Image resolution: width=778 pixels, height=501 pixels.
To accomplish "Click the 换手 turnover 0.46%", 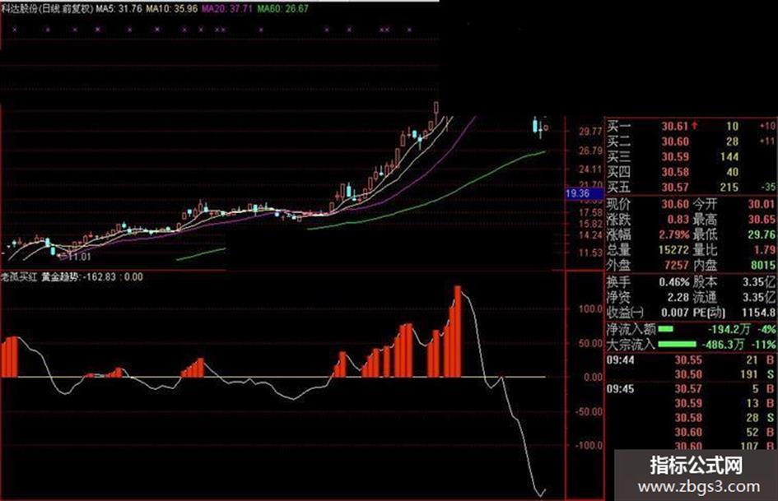I will coord(674,282).
